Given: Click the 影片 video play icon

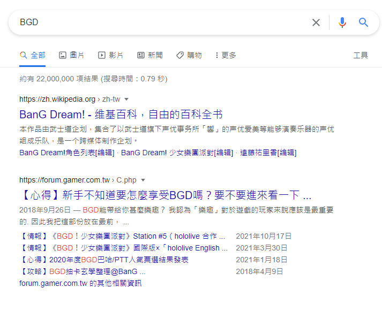Looking at the screenshot, I should (x=102, y=55).
